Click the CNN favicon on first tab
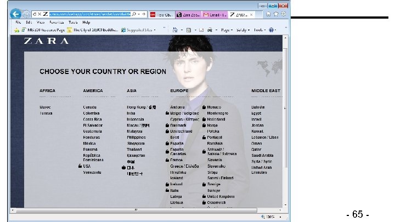 (x=153, y=15)
